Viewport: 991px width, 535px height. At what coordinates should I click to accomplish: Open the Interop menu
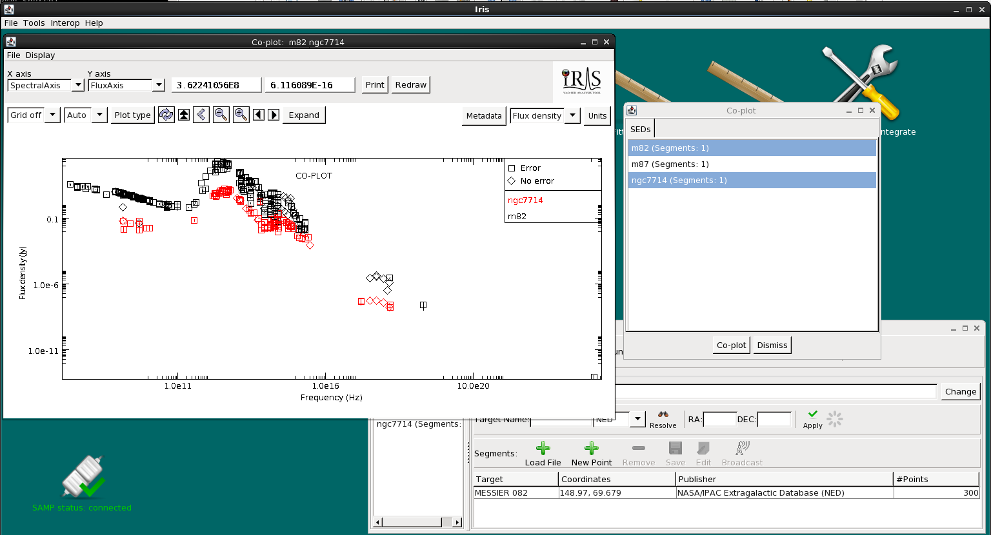point(65,23)
